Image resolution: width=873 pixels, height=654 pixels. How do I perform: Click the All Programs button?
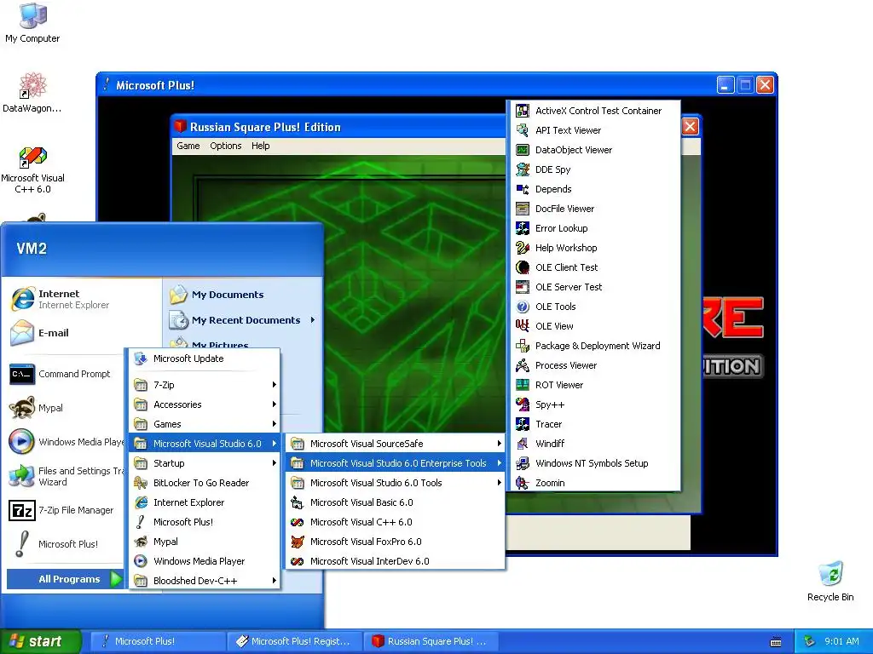point(65,579)
